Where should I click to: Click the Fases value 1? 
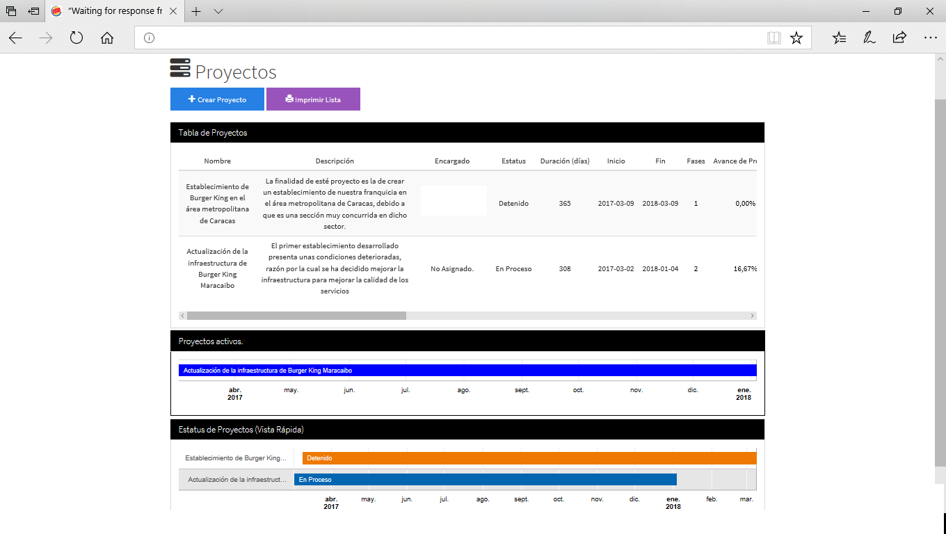point(696,204)
